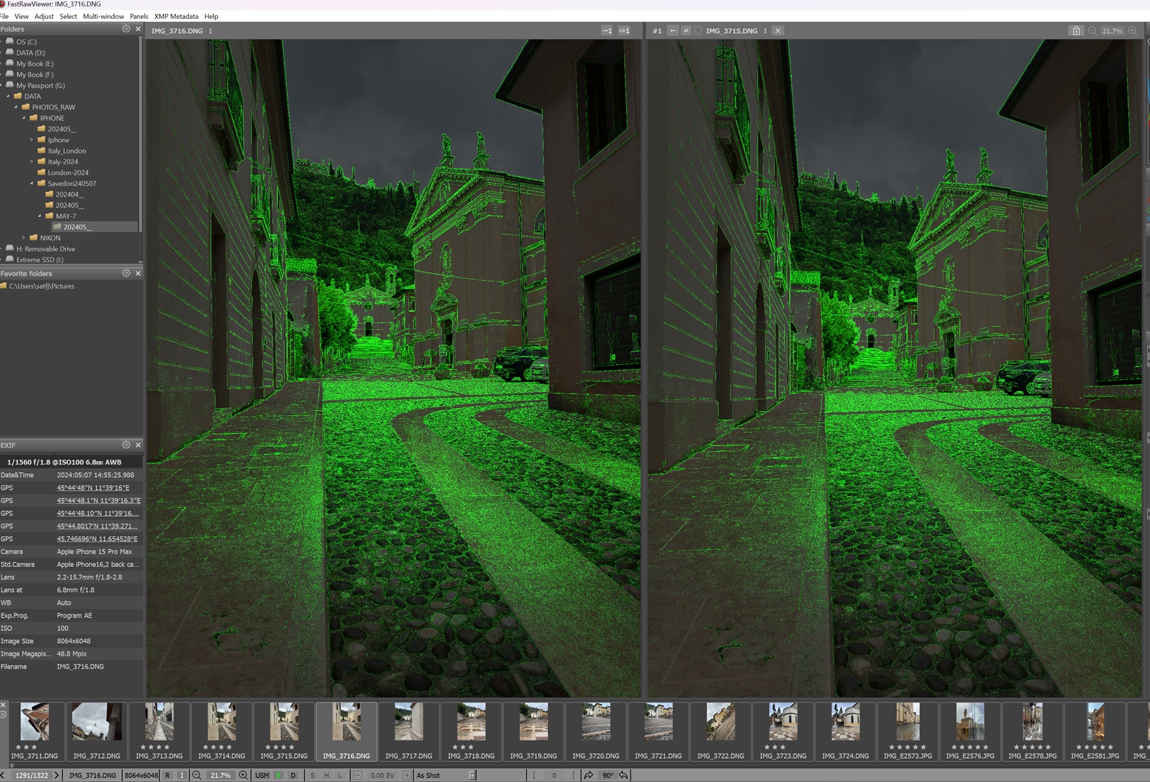
Task: Open EXIF panel settings gear
Action: [x=126, y=444]
